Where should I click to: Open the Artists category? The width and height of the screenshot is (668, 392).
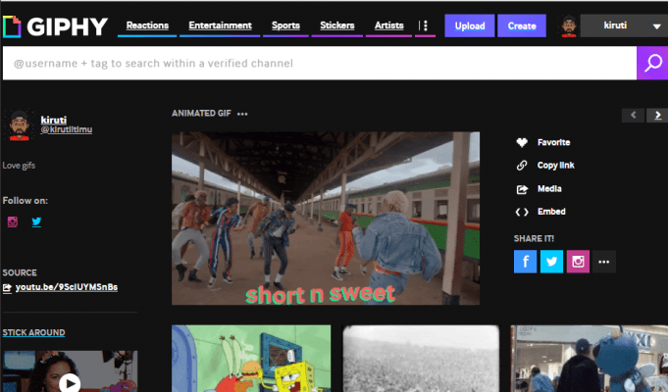(x=389, y=25)
